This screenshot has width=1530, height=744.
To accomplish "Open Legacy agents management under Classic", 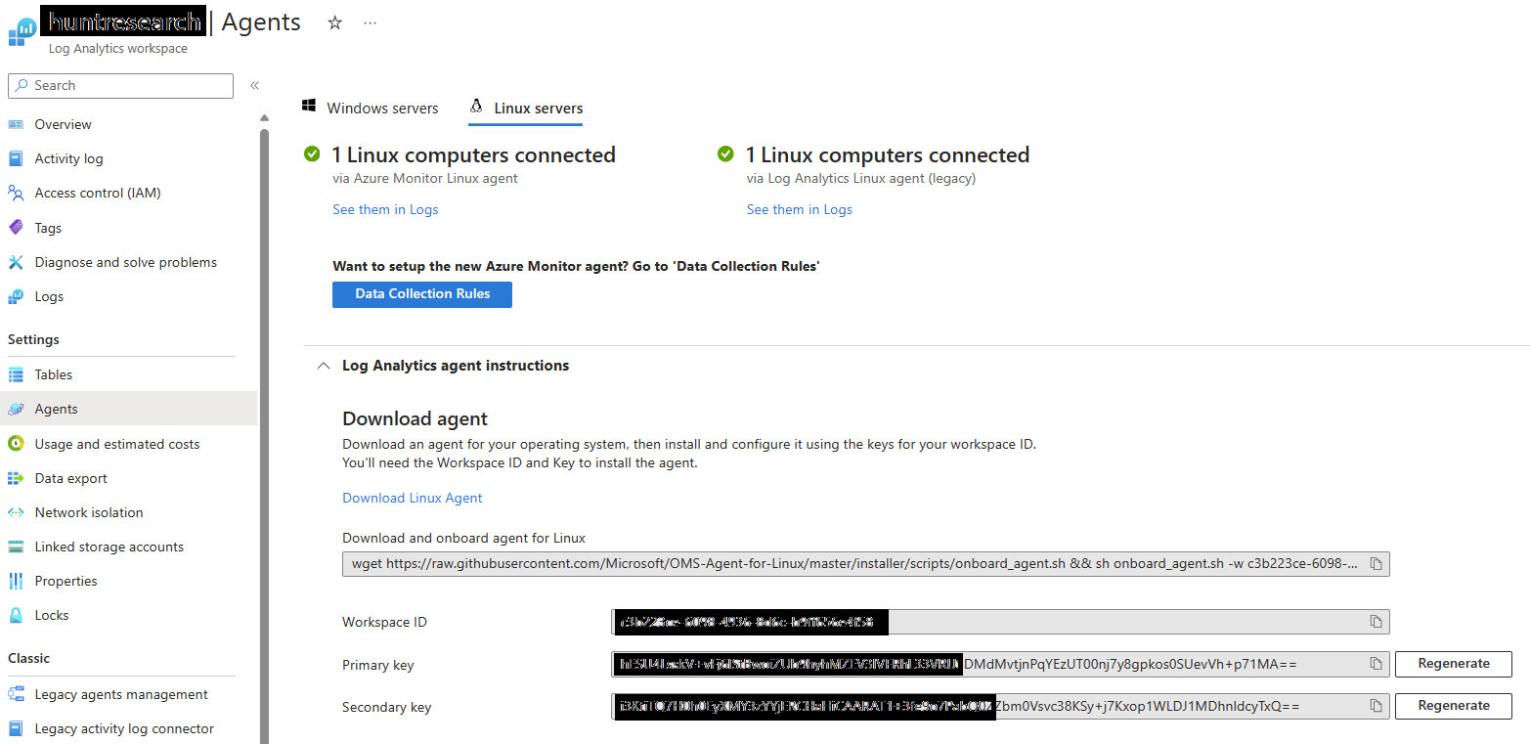I will point(120,694).
